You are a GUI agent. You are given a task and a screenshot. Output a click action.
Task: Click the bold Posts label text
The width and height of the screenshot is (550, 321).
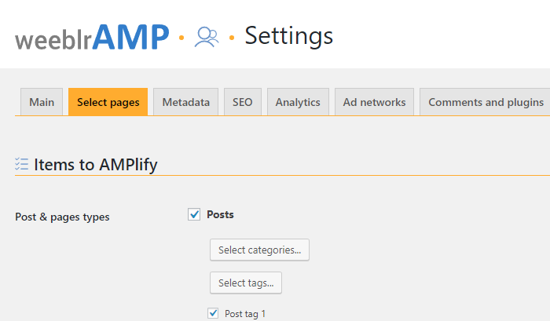(x=220, y=214)
